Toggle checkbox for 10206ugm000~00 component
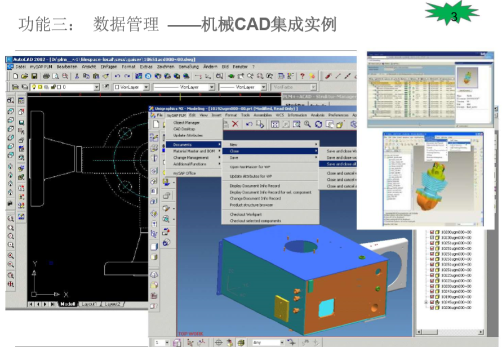 [432, 308]
